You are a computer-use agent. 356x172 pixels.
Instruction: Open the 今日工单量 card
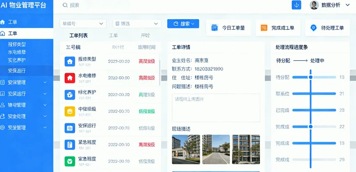tap(228, 27)
